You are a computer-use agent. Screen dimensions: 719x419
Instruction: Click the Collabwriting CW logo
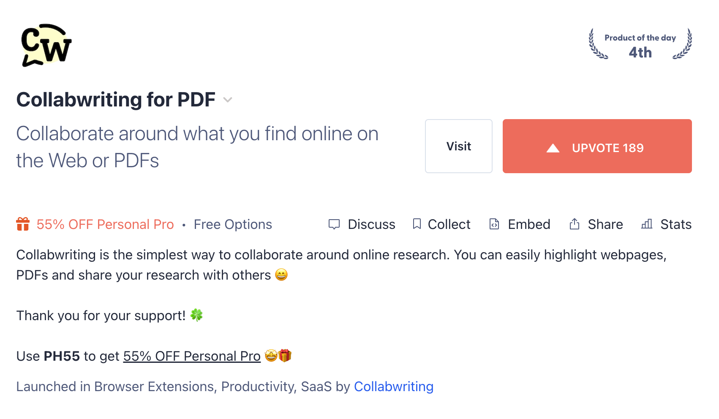[46, 45]
